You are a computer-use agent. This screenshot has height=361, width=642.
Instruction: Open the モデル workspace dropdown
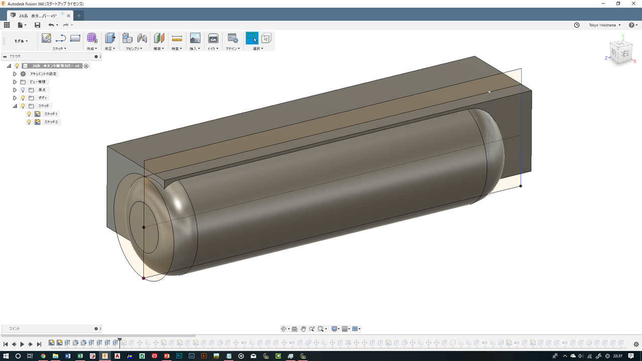pos(21,41)
